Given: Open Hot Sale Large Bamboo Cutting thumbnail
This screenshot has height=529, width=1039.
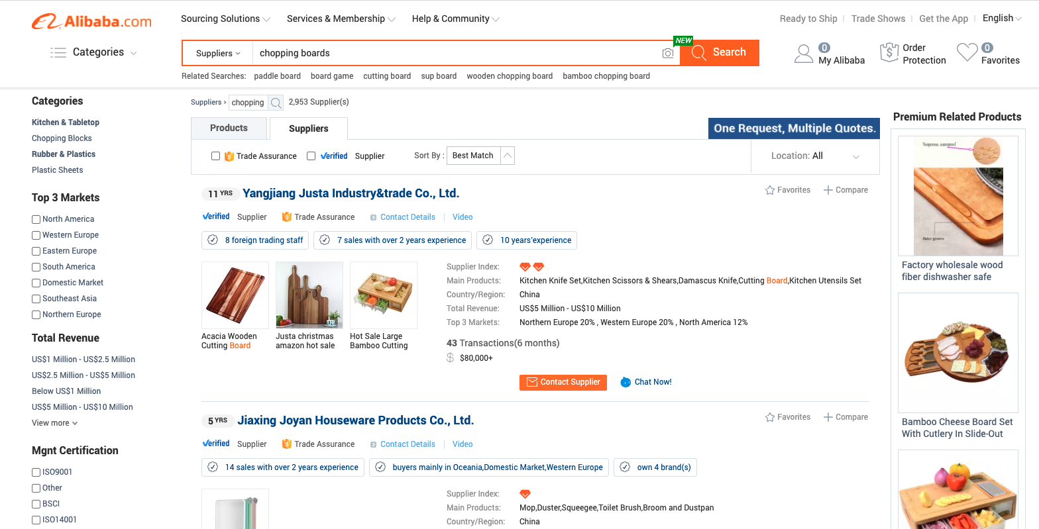Looking at the screenshot, I should [384, 295].
